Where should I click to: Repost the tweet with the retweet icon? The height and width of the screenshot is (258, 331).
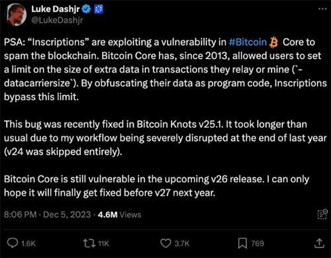[x=89, y=243]
